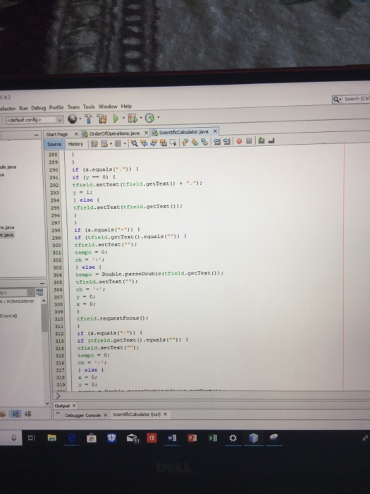Open PowerPoint from the taskbar
The image size is (370, 494).
click(x=192, y=438)
